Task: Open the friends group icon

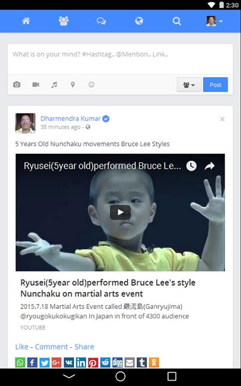Action: click(64, 21)
